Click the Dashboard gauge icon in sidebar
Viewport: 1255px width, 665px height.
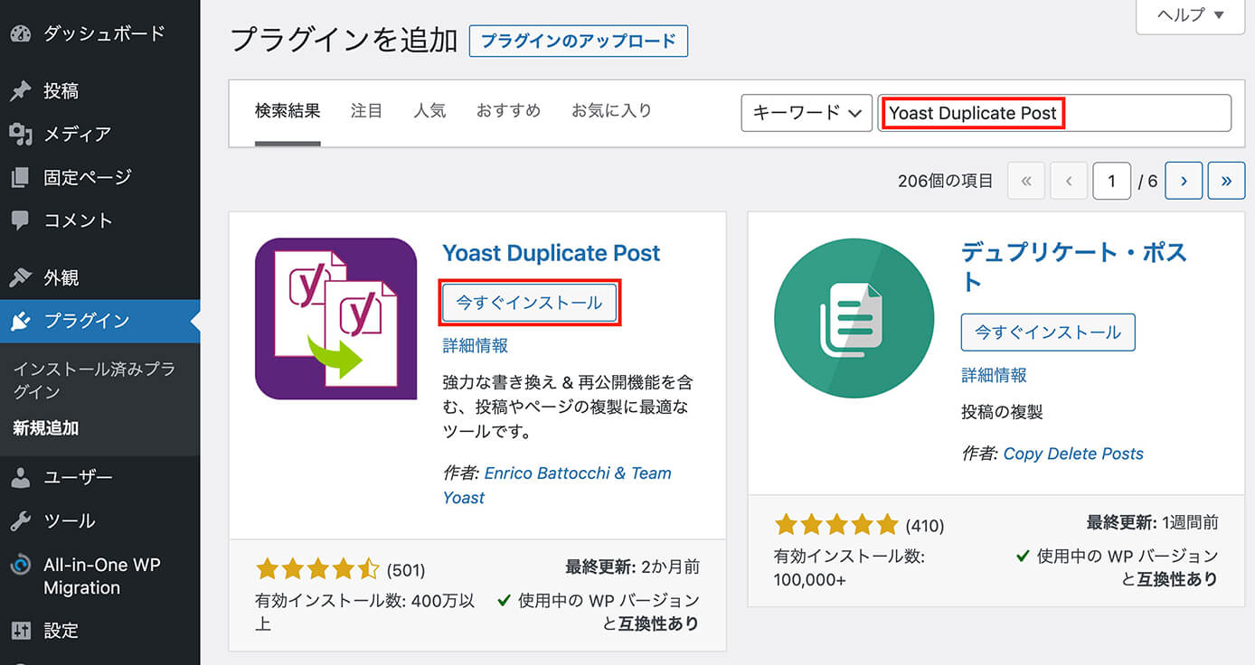(21, 33)
